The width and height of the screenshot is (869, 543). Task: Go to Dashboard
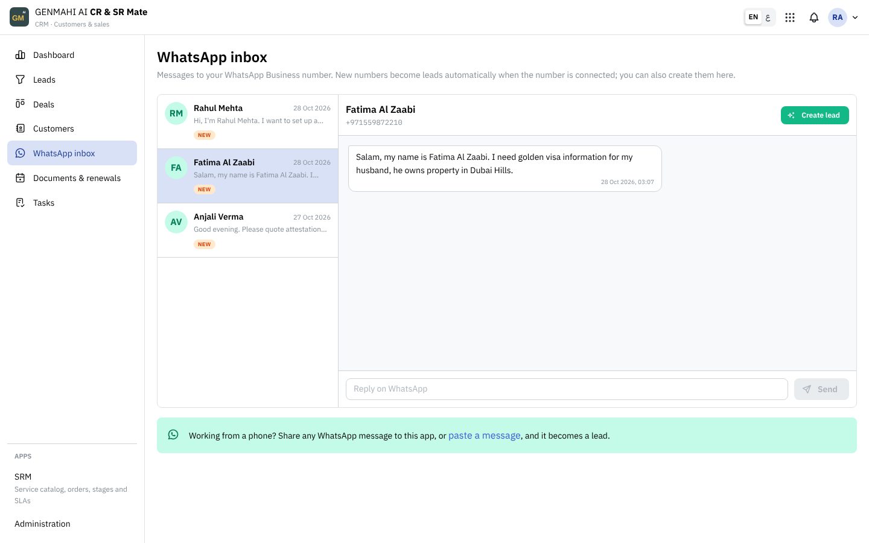click(x=72, y=55)
